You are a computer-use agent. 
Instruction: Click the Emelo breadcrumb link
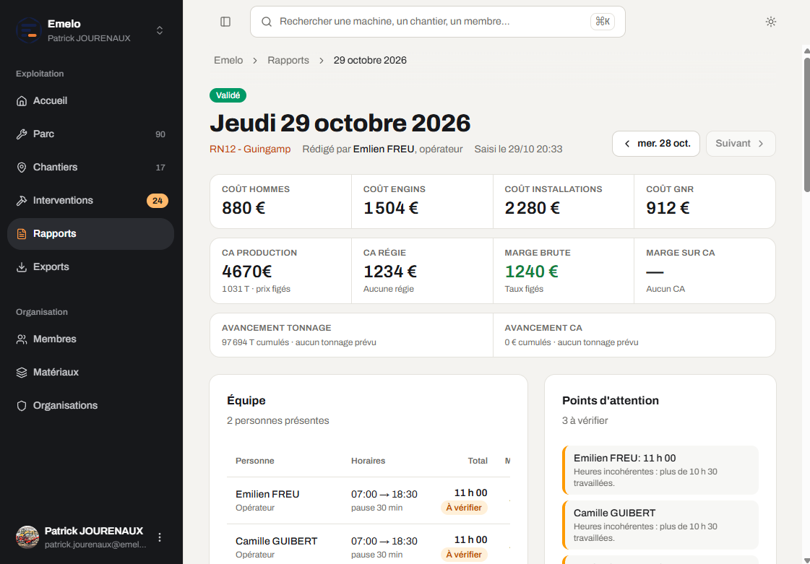click(228, 61)
